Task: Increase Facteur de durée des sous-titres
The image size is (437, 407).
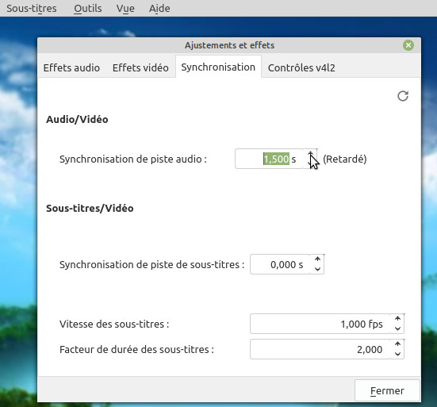Action: click(x=397, y=344)
